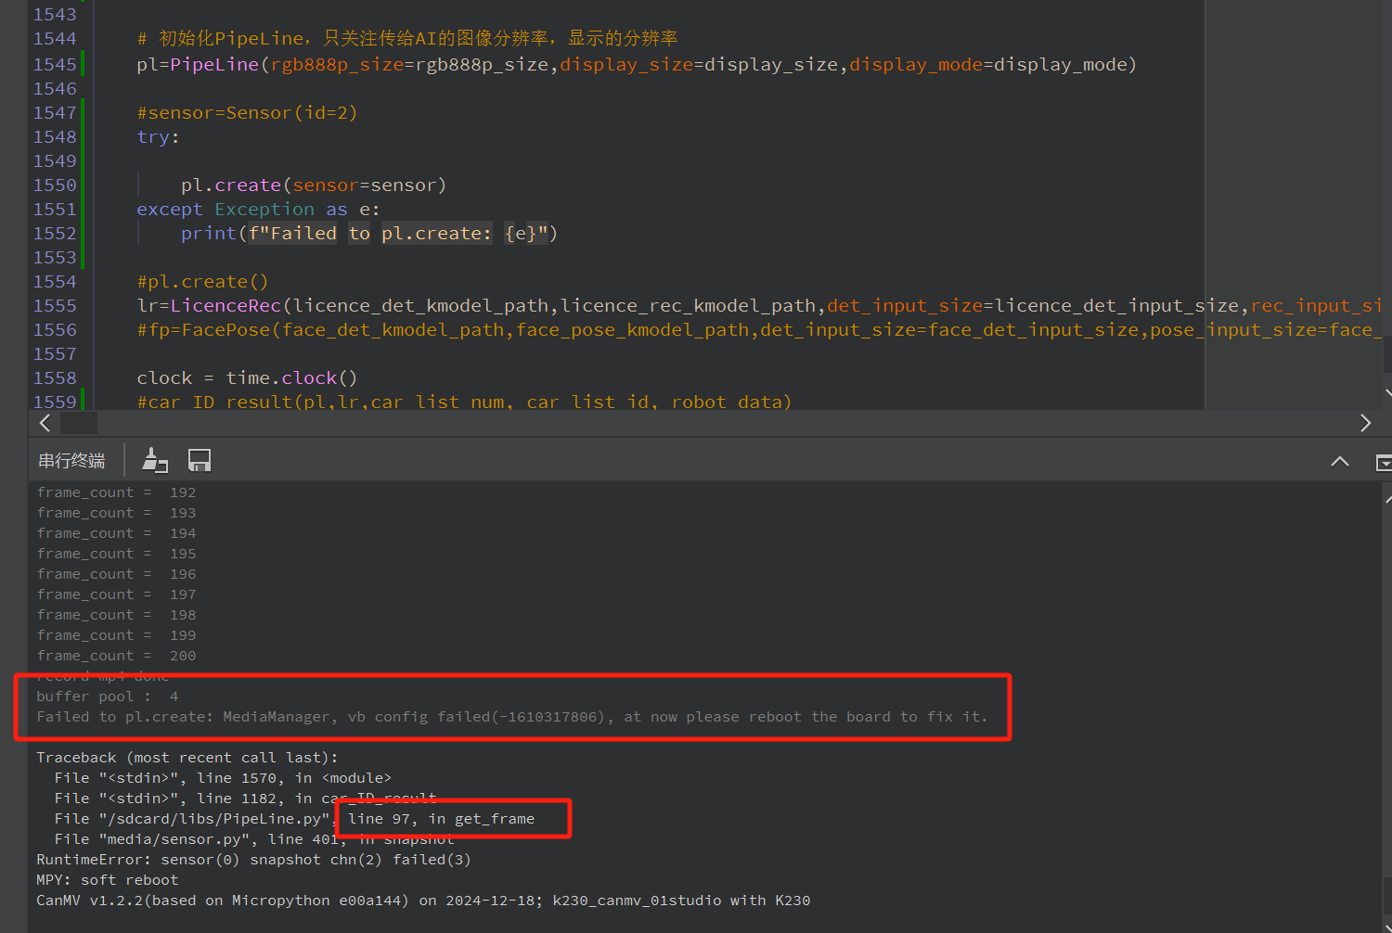Open the terminal panel dropdown at far right
Image resolution: width=1392 pixels, height=933 pixels.
(1383, 462)
